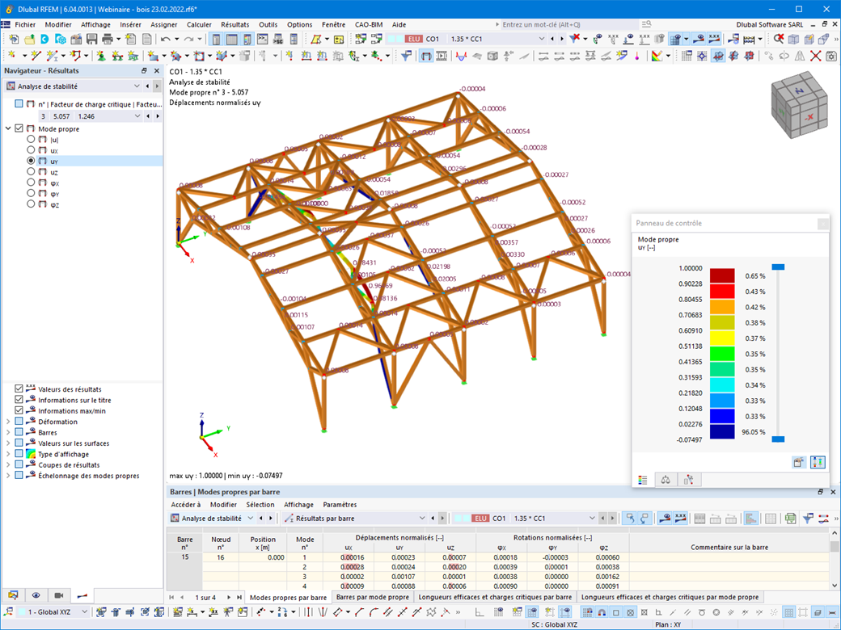Open the 1 - Global XYZ dropdown at bottom left
The width and height of the screenshot is (841, 630).
tap(85, 612)
